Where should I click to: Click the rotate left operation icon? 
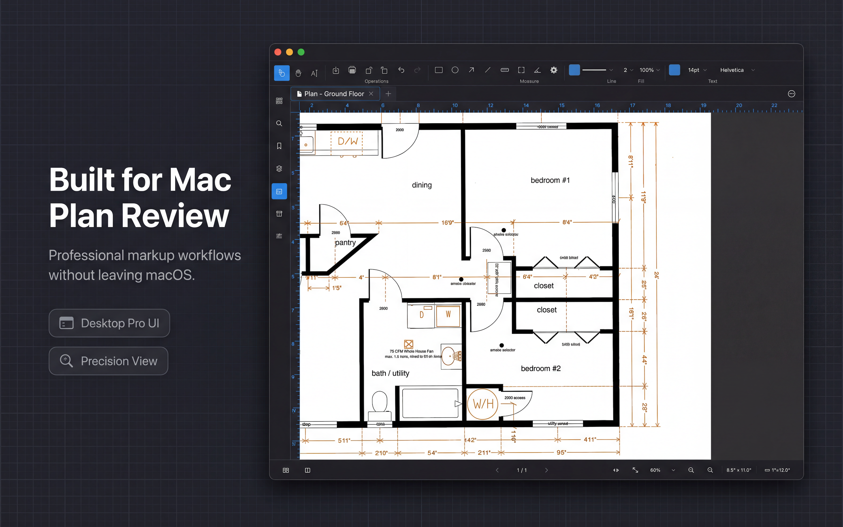[369, 70]
